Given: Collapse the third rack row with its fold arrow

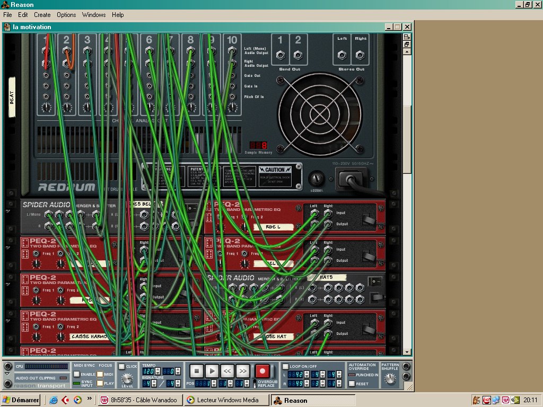Looking at the screenshot, I should coord(7,284).
